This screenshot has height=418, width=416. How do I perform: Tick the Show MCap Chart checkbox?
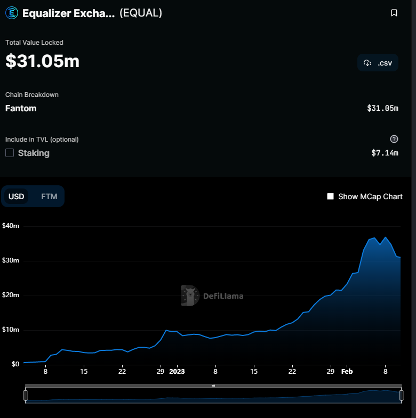click(x=330, y=196)
